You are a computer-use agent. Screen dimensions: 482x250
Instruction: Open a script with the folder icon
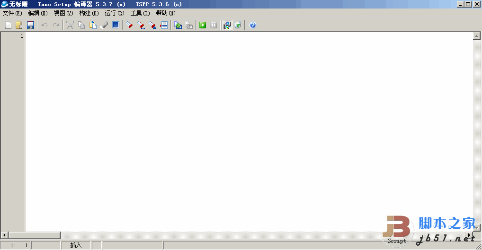[x=19, y=25]
